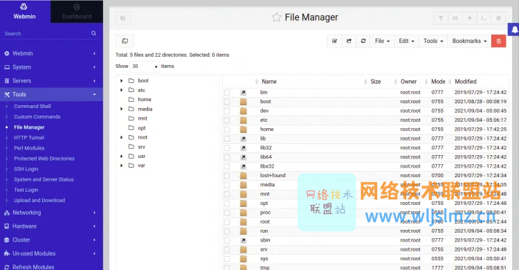Open Upload and Download module

(x=39, y=200)
